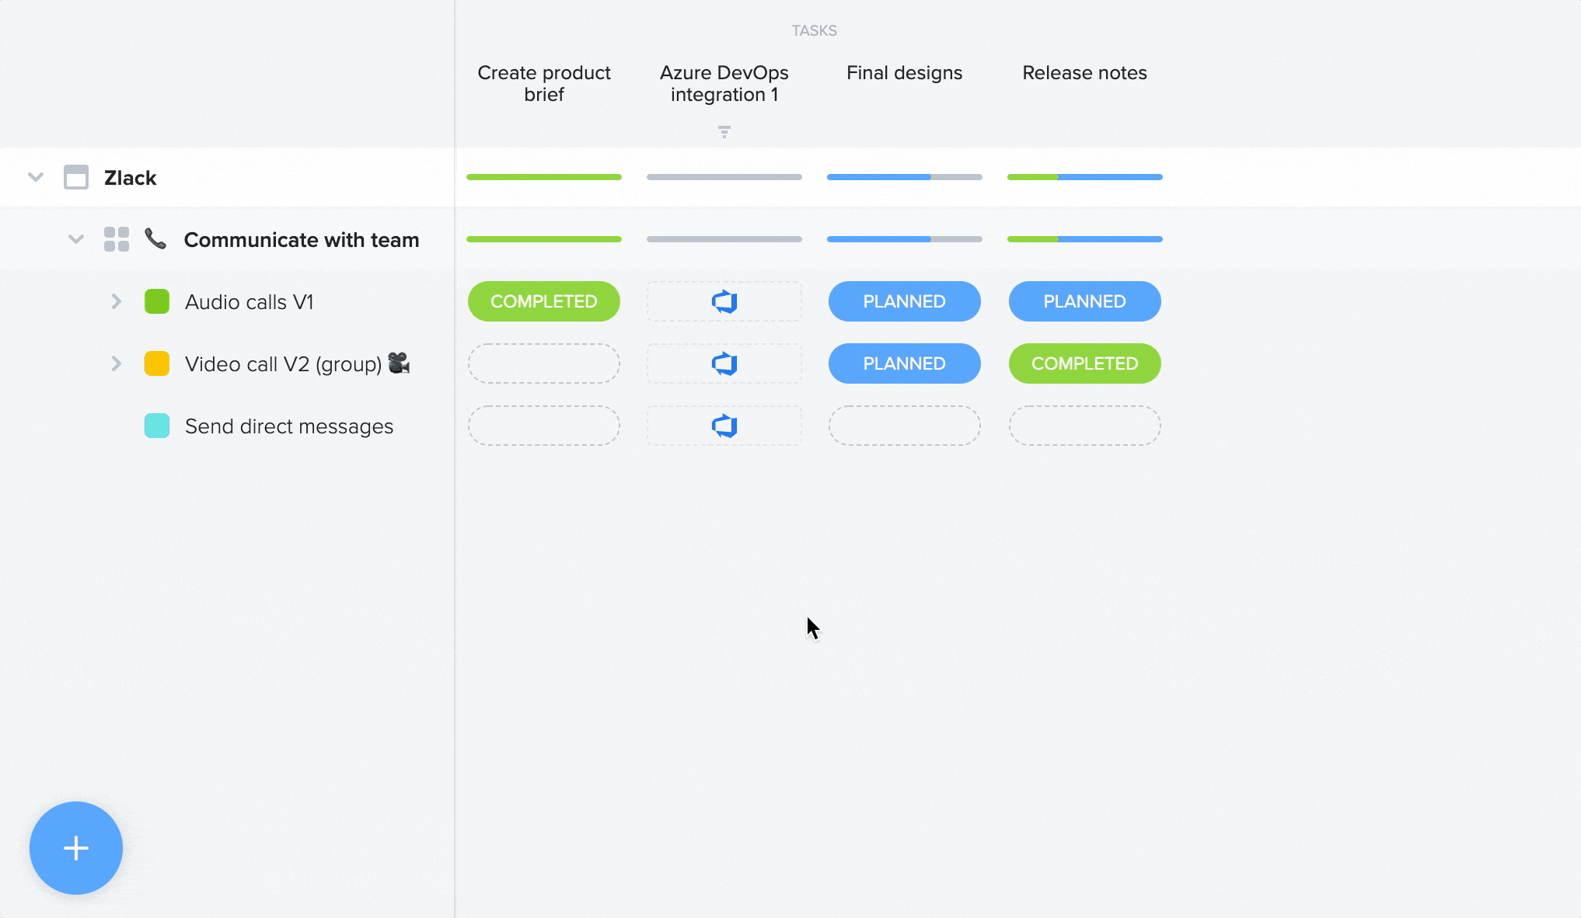Image resolution: width=1581 pixels, height=918 pixels.
Task: Click the Zlack project icon
Action: tap(77, 177)
